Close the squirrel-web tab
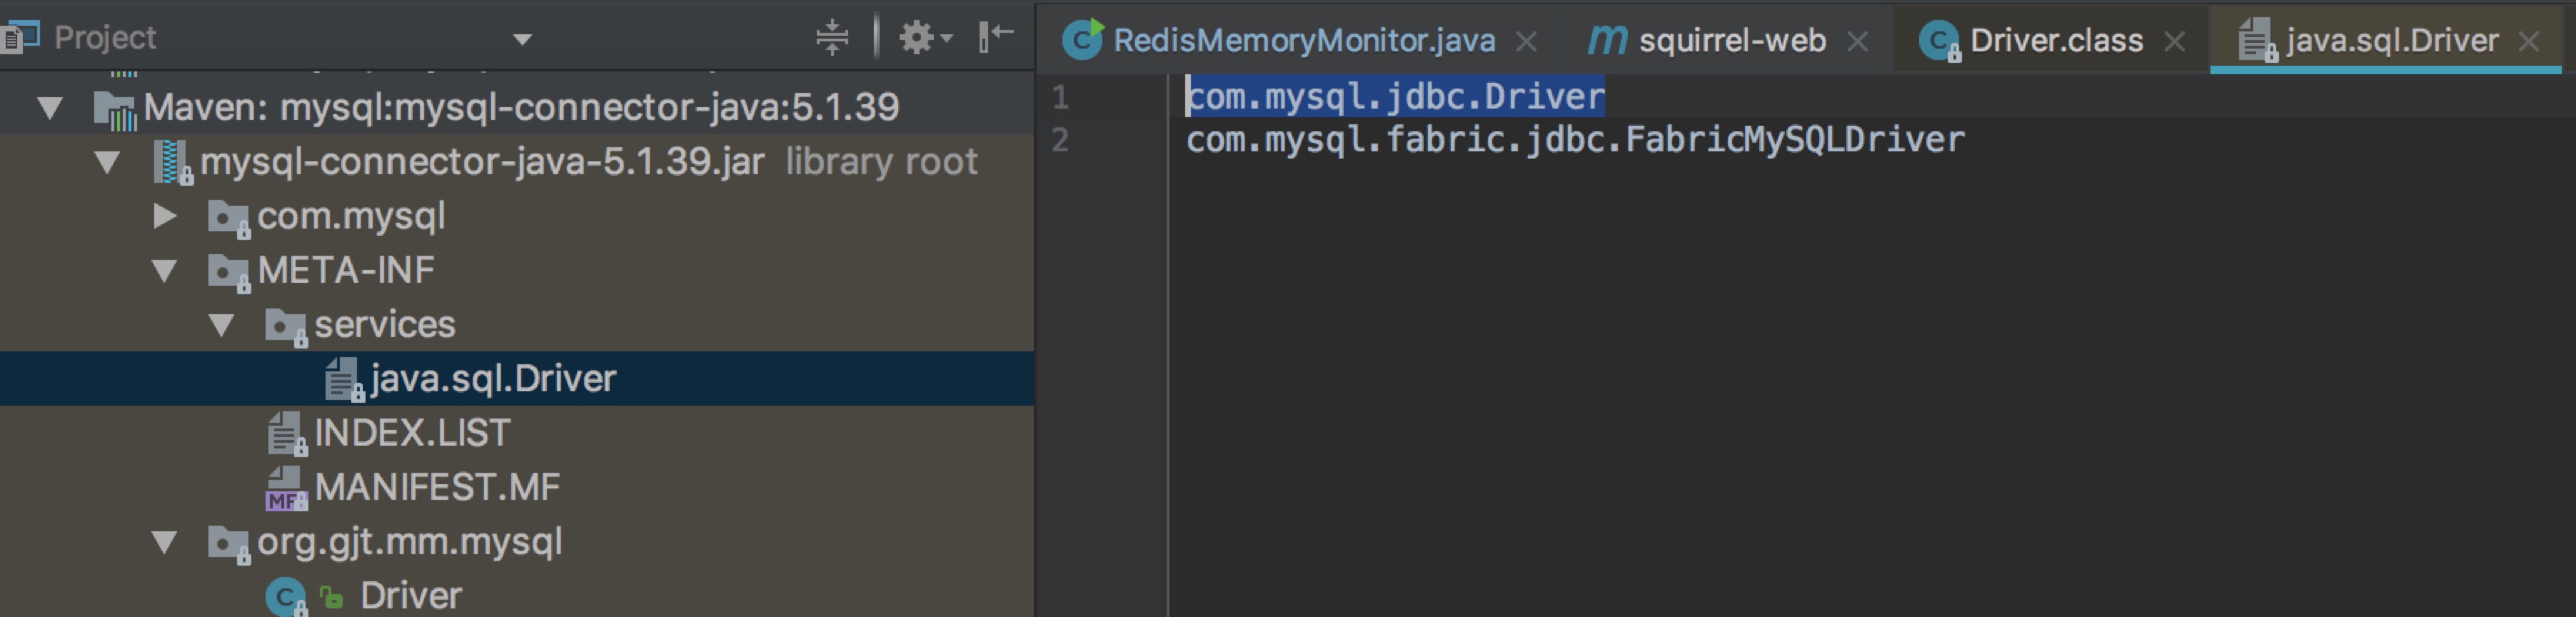This screenshot has height=617, width=2576. 1857,42
